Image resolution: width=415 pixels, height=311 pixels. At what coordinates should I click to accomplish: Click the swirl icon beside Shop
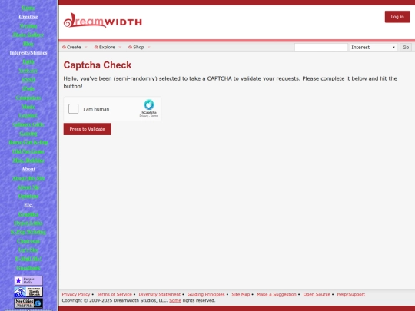tap(130, 47)
